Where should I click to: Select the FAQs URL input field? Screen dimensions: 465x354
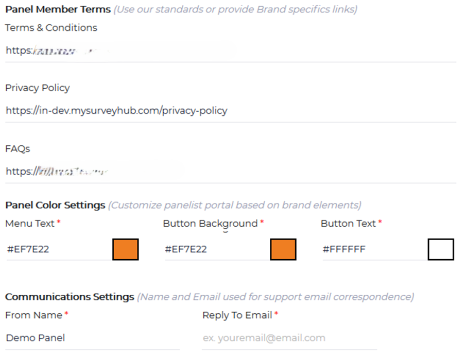click(x=230, y=171)
